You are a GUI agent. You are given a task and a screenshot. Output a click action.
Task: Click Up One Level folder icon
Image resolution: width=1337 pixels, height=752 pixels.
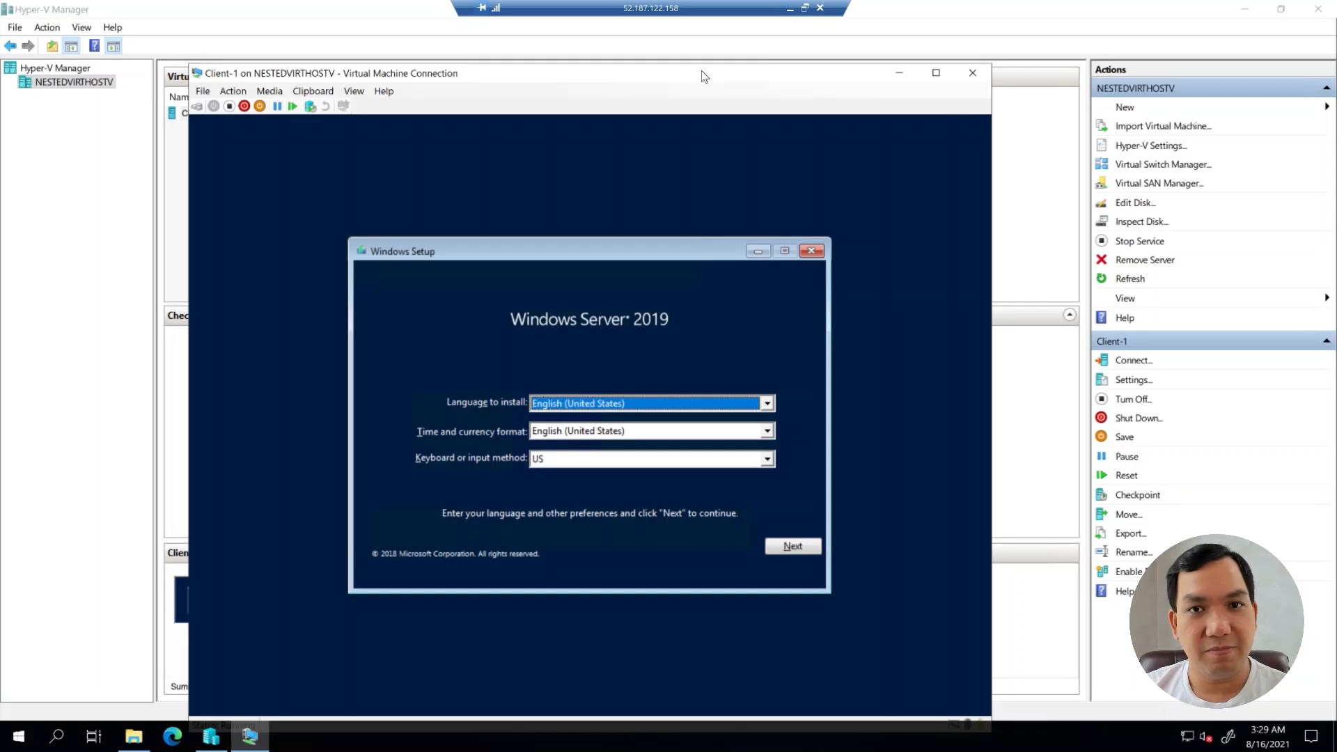coord(52,46)
